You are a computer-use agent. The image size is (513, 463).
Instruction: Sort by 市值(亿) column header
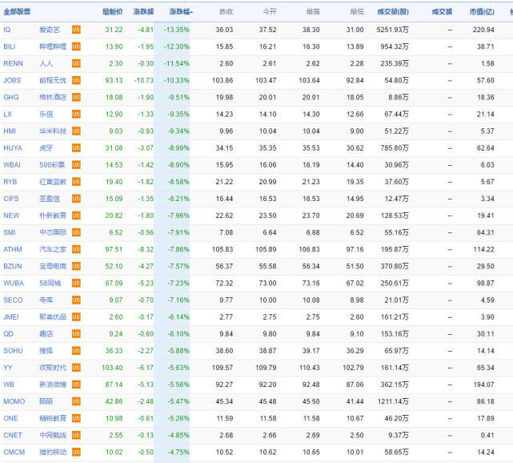(x=482, y=12)
